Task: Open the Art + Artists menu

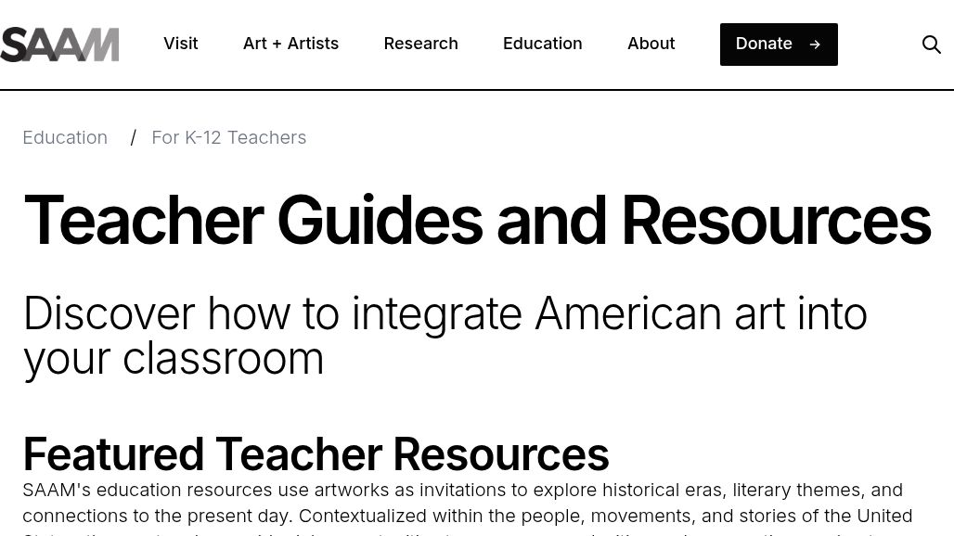Action: [290, 44]
